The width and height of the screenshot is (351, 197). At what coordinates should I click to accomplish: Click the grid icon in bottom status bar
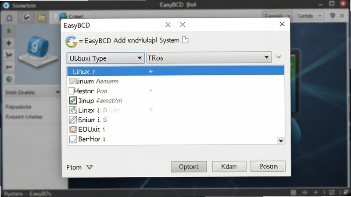[293, 192]
